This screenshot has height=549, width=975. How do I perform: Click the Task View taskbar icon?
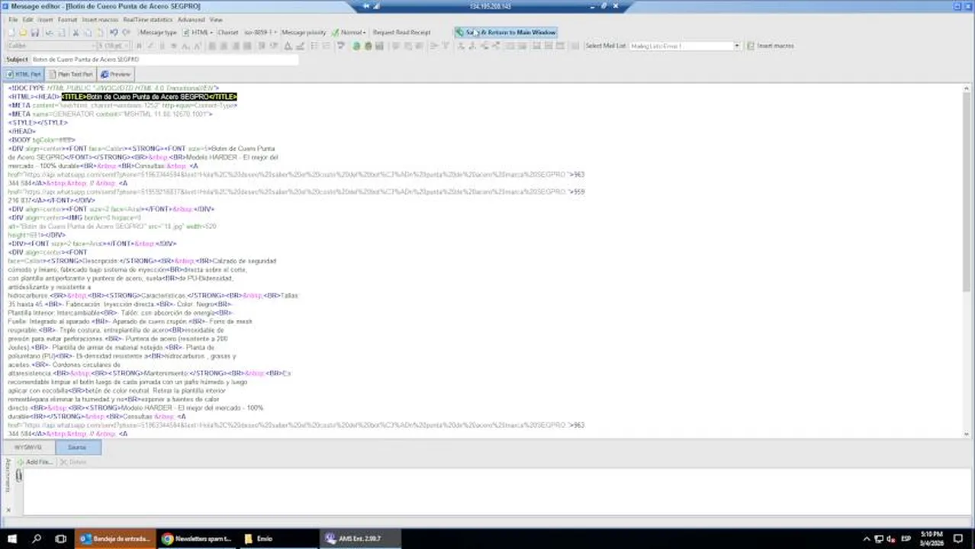(60, 538)
